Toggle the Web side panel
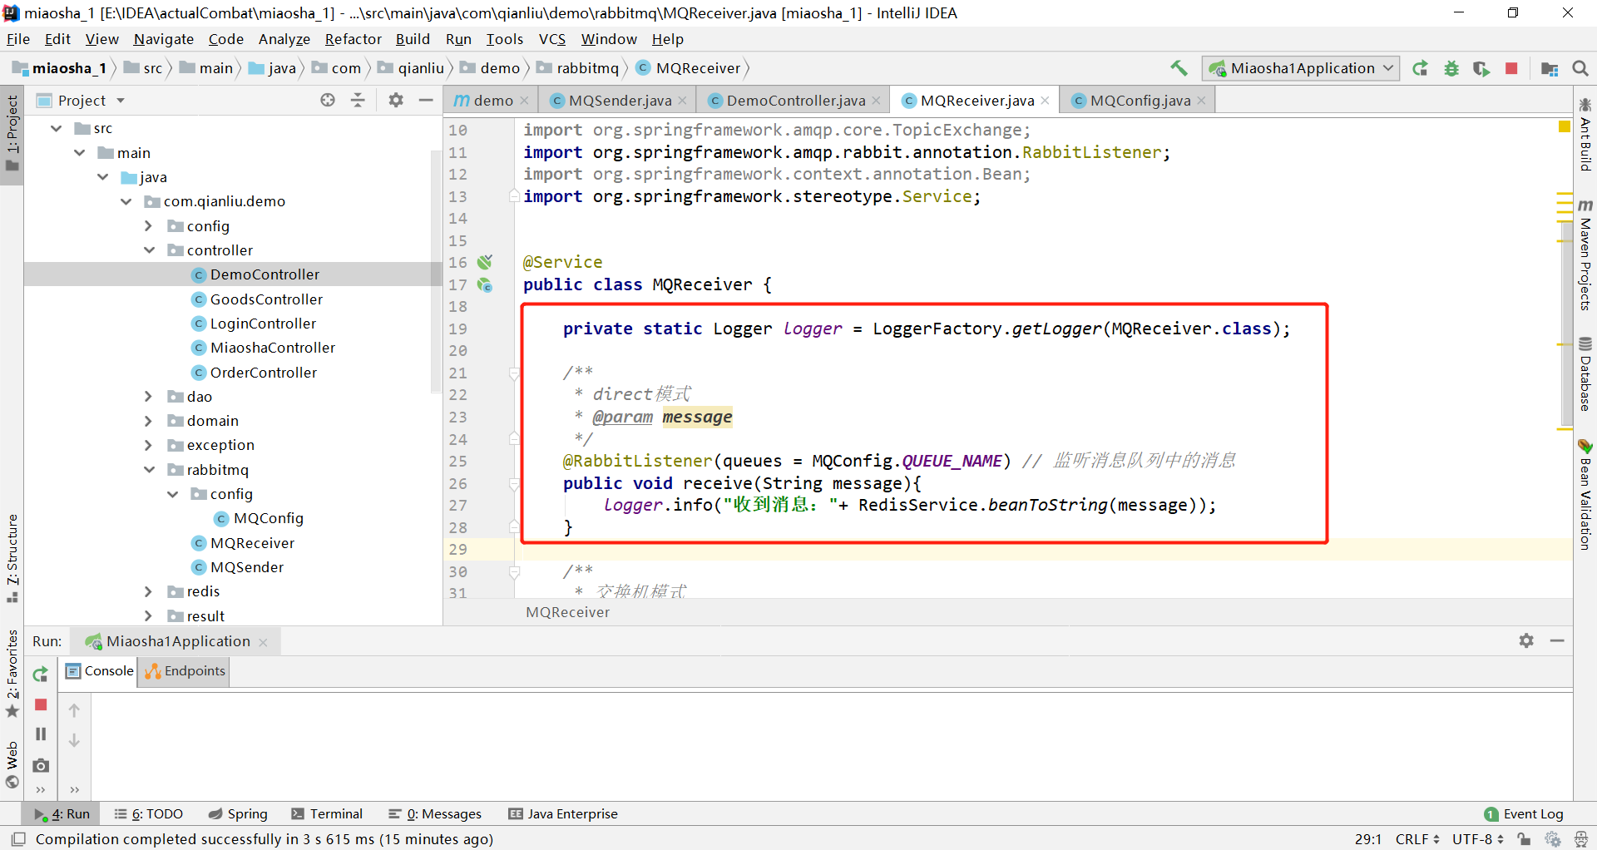 [12, 764]
